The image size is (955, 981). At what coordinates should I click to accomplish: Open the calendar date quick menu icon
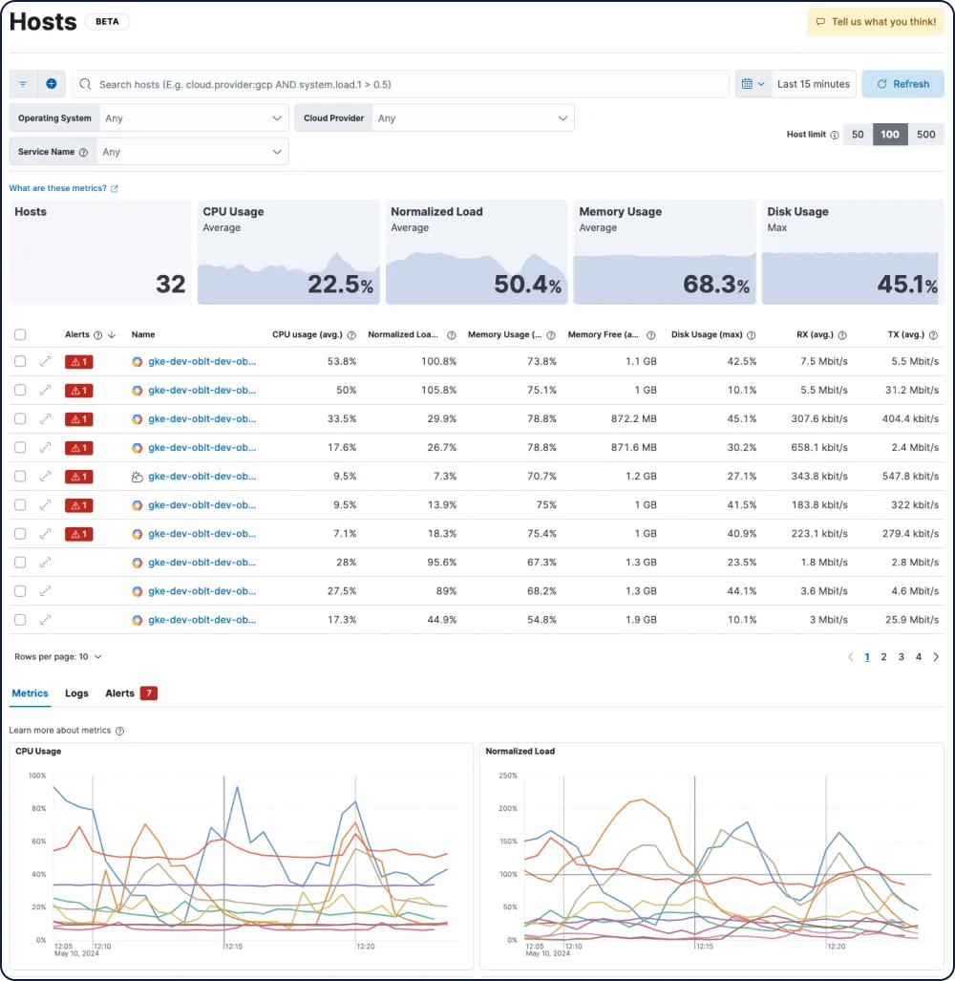click(753, 84)
